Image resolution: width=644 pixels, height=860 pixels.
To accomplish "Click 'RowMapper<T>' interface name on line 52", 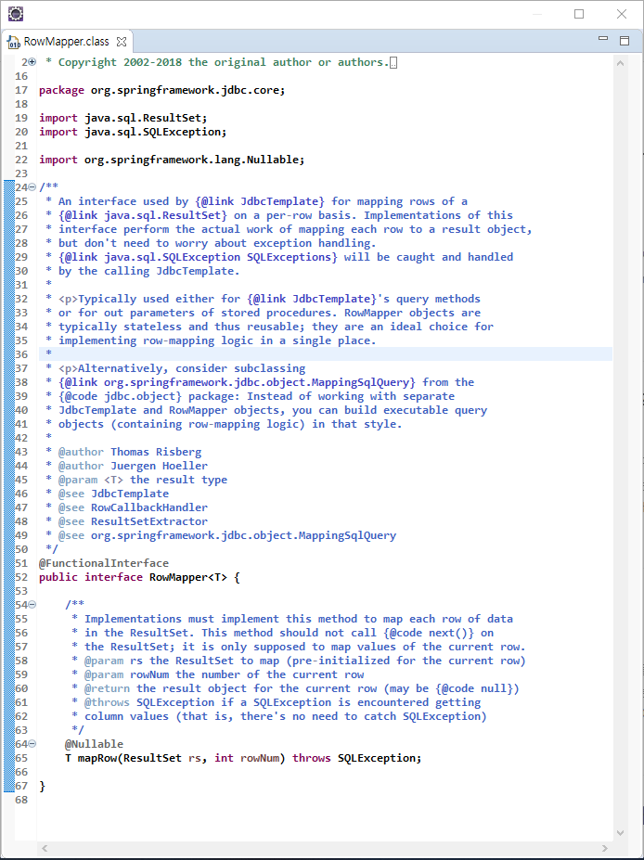I will tap(188, 577).
